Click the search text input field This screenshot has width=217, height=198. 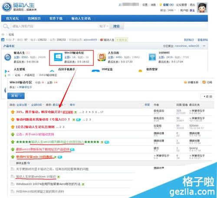[x=55, y=26]
